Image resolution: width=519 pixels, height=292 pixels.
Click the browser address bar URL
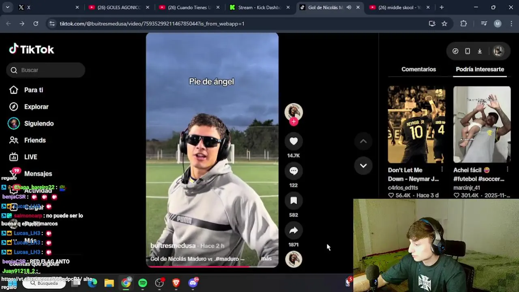pyautogui.click(x=152, y=24)
